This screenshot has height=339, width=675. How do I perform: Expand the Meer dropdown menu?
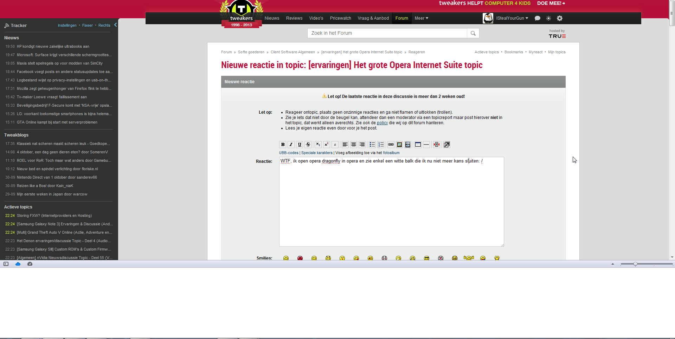coord(422,18)
